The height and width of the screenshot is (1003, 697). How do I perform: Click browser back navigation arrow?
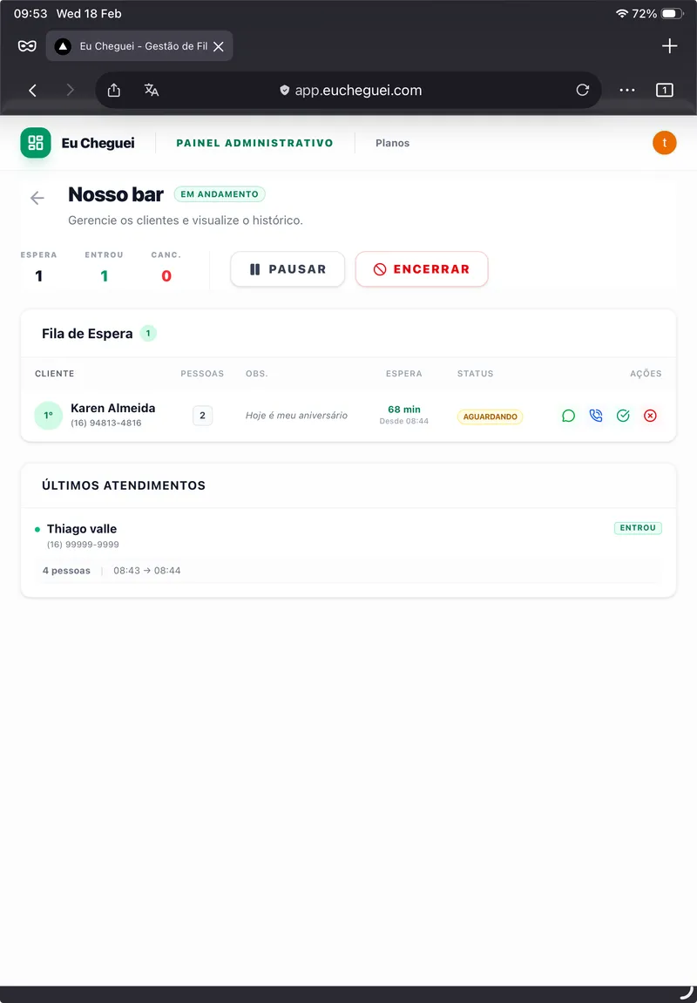click(32, 90)
